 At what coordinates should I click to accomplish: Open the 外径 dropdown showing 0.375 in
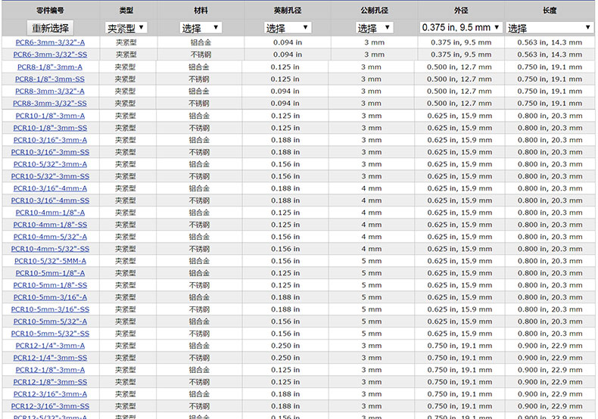tap(461, 27)
